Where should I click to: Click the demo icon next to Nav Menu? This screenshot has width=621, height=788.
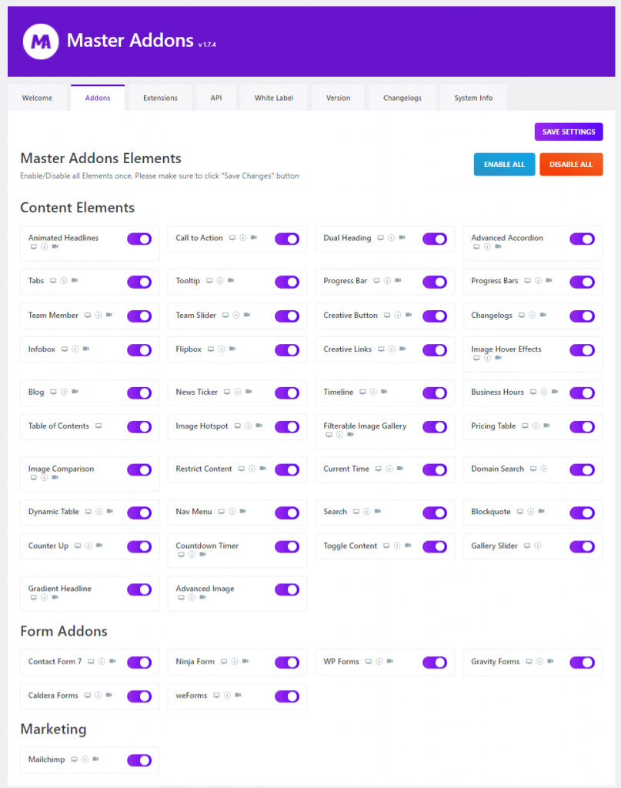tap(222, 512)
